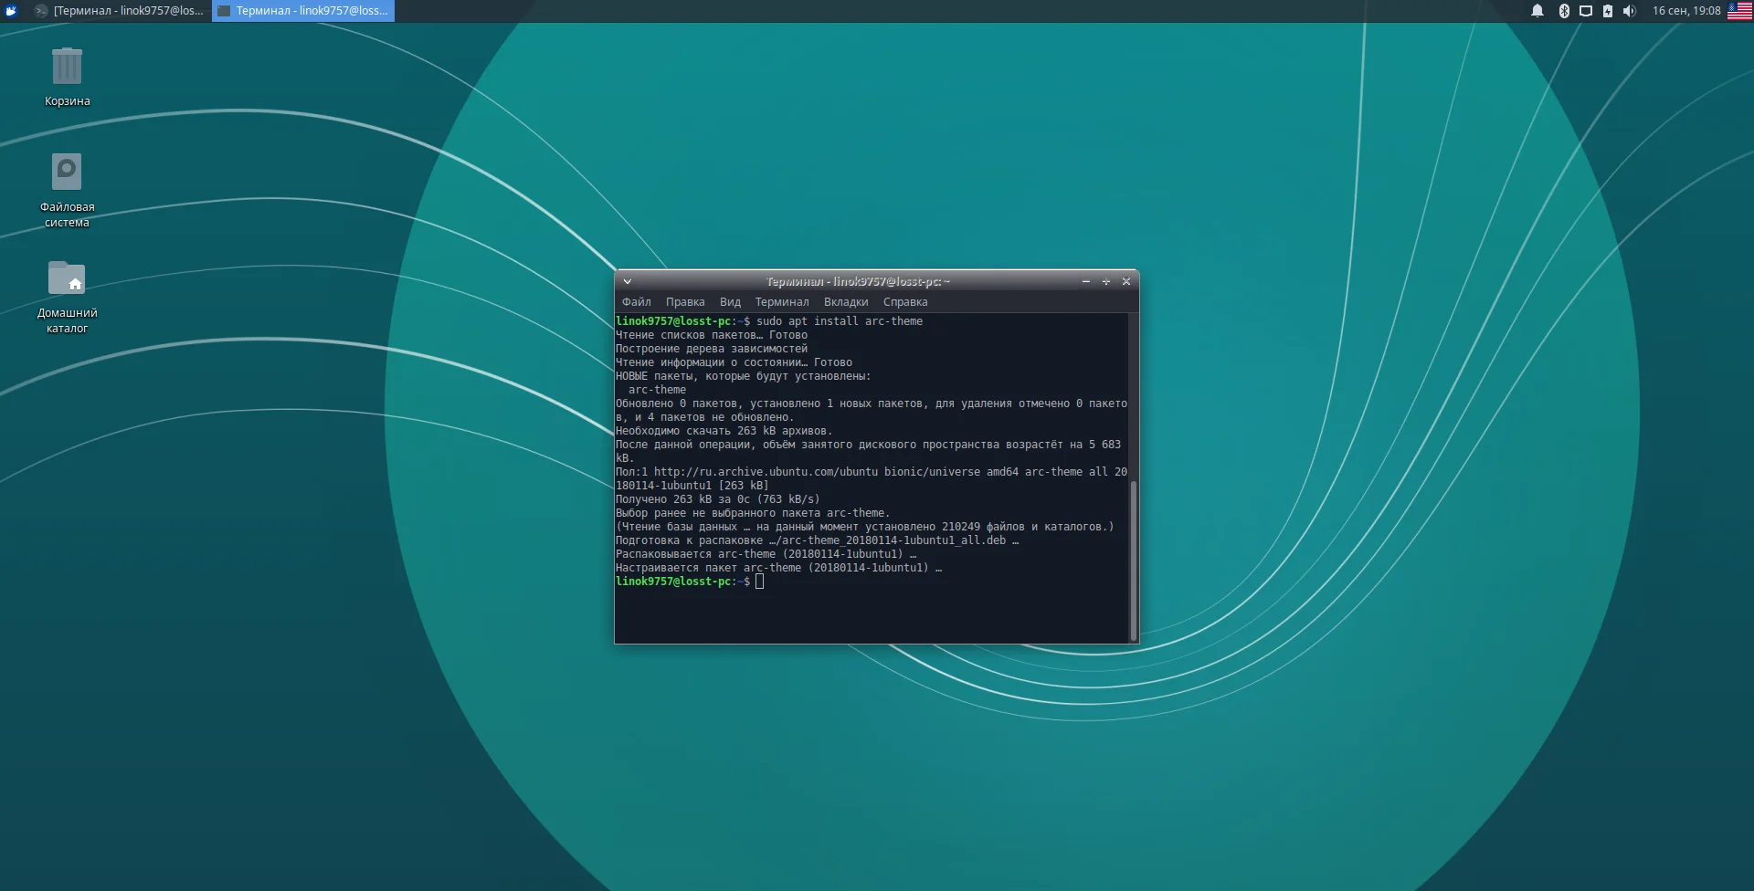
Task: Expand the terminal window menu chevron
Action: pyautogui.click(x=628, y=281)
